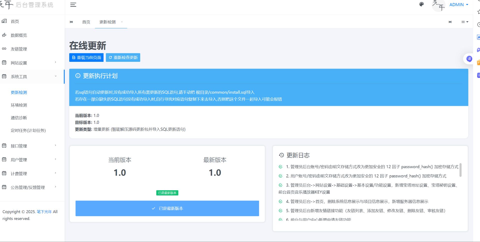The width and height of the screenshot is (480, 242).
Task: Click the green 已是最新版本 status badge
Action: tap(167, 193)
